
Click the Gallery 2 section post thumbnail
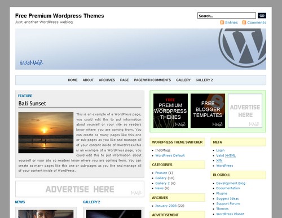pos(113,214)
